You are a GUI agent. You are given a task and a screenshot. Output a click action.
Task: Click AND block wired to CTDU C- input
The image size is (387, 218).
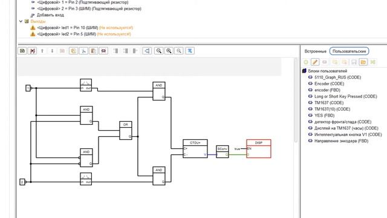click(x=159, y=176)
